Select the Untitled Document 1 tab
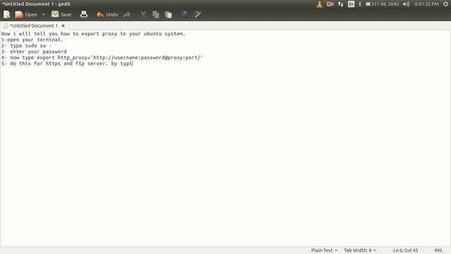Screen dimensions: 451x254 point(34,25)
